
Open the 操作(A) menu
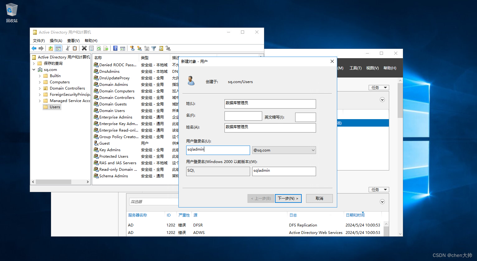pos(56,41)
